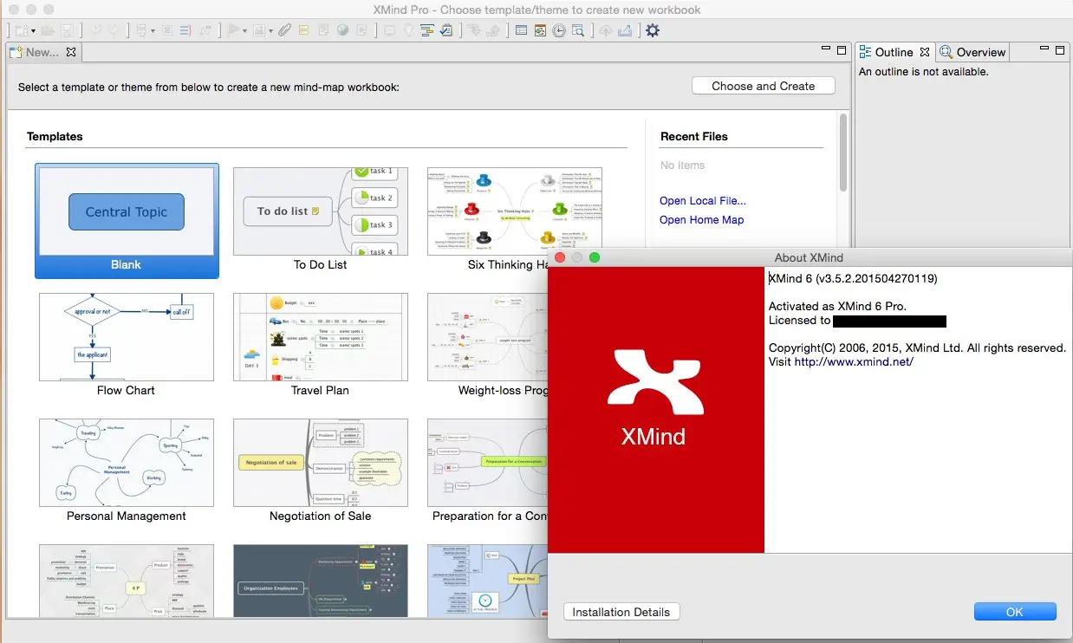
Task: Click the Boundary toolbar icon
Action: coord(167,30)
